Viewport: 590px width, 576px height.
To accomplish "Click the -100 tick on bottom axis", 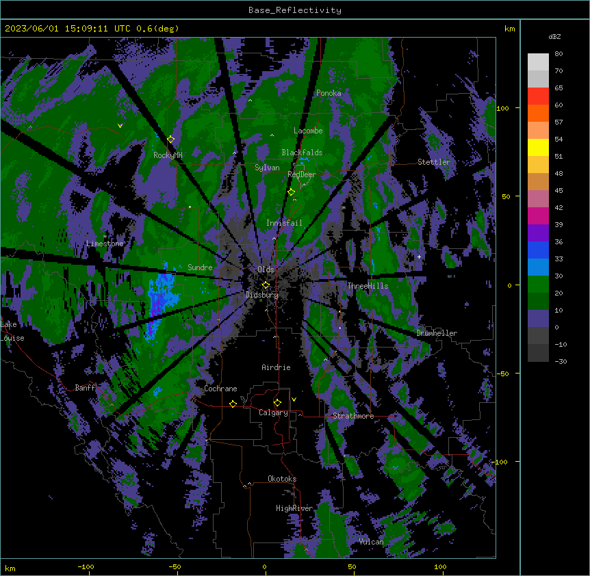I will click(x=86, y=566).
